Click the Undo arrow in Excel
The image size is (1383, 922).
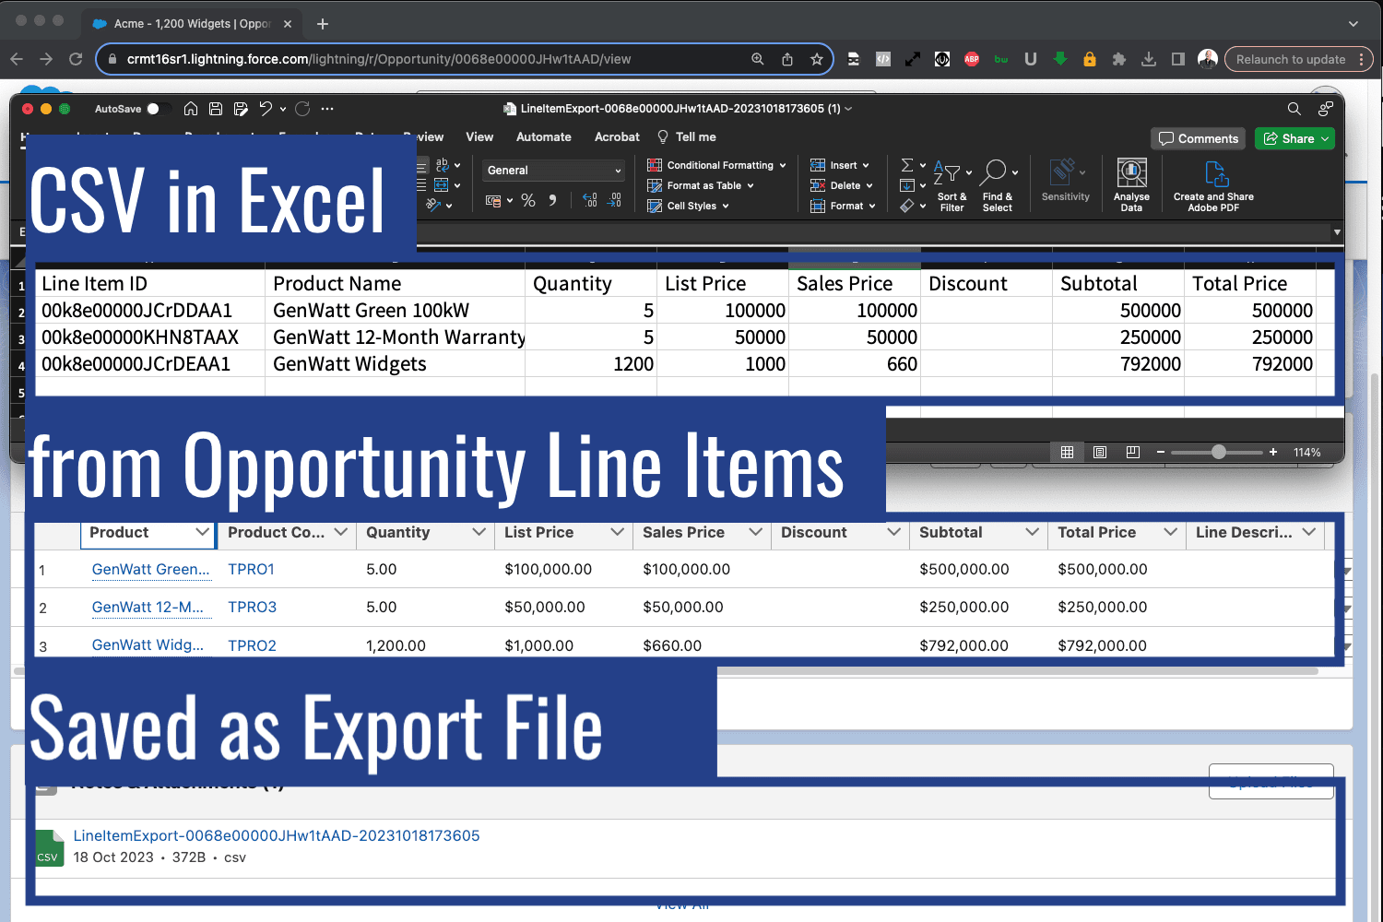point(266,109)
